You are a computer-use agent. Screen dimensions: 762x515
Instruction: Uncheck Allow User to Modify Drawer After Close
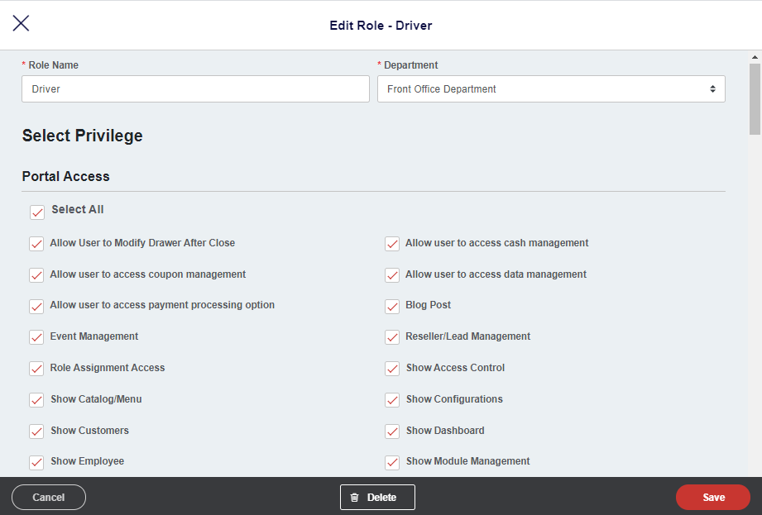pos(36,244)
